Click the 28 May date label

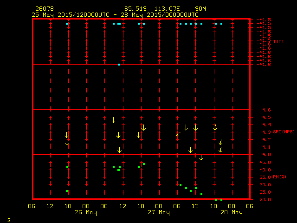pyautogui.click(x=231, y=212)
